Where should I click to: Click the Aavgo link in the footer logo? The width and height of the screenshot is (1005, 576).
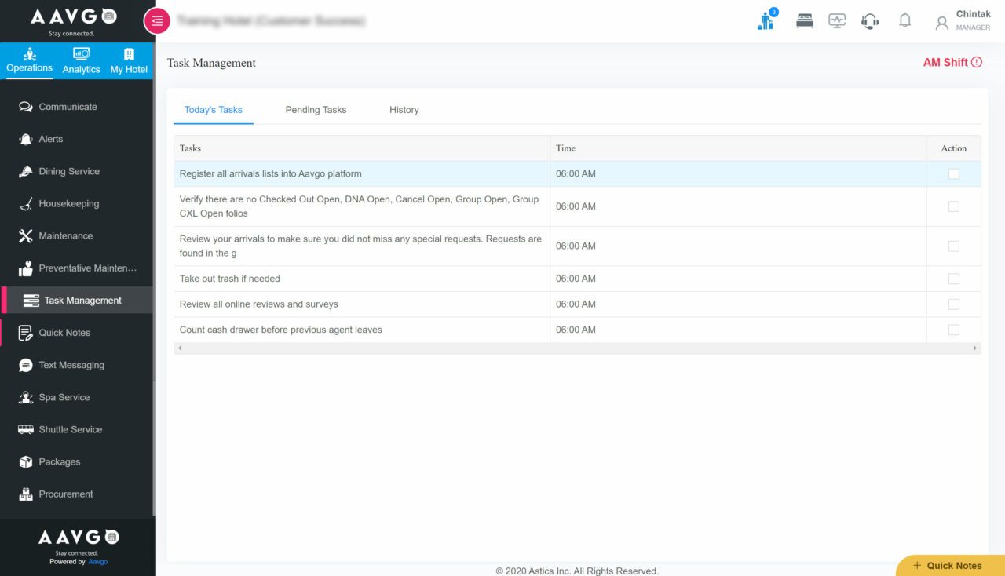(x=97, y=561)
